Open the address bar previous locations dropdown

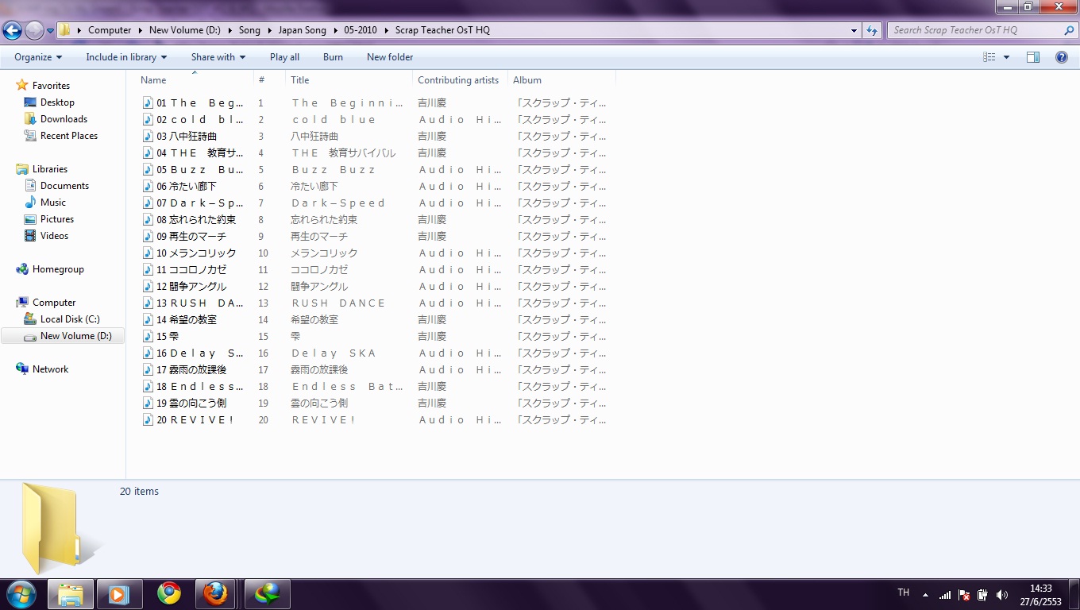[x=854, y=30]
